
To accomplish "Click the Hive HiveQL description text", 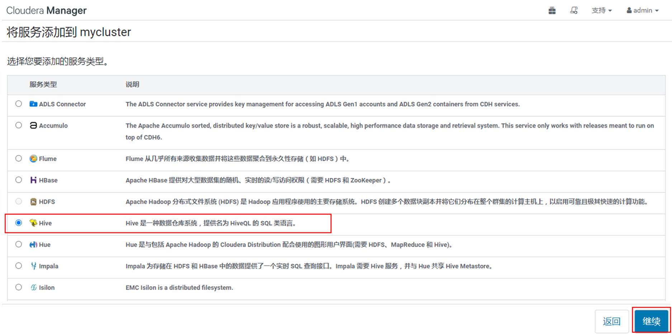I will 211,223.
